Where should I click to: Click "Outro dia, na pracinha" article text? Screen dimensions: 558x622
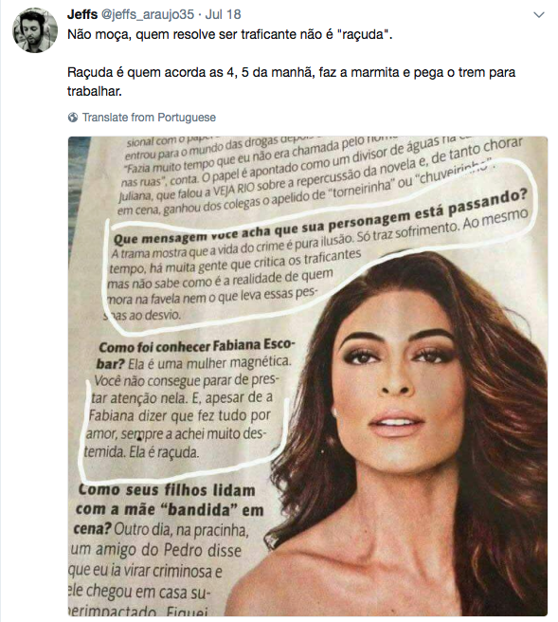[x=182, y=530]
